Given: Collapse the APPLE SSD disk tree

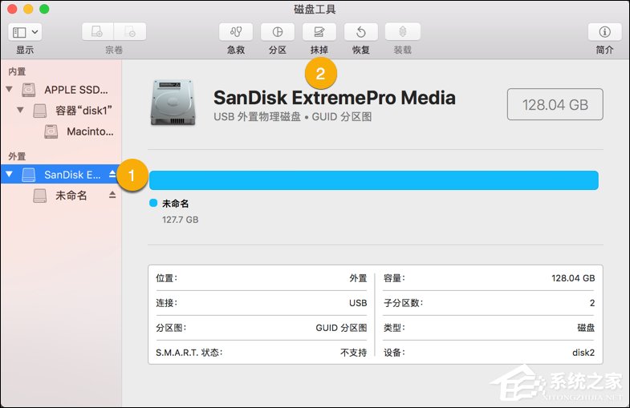Looking at the screenshot, I should [x=10, y=90].
